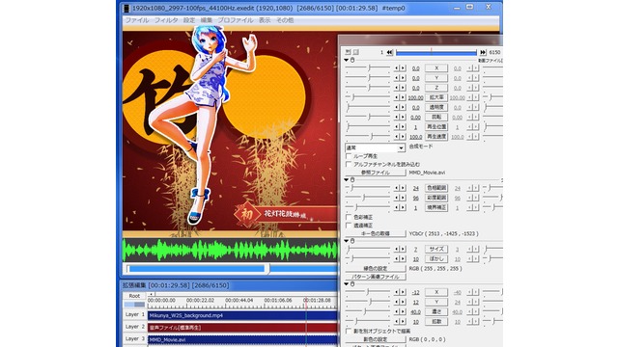618x347 pixels.
Task: Decrease サイズ value with its left arrow
Action: 397,249
